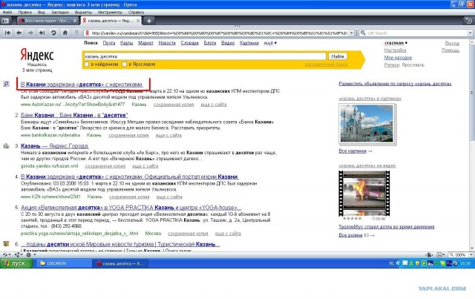Open the Инструменты menu
Image resolution: width=475 pixels, height=299 pixels.
click(x=110, y=12)
